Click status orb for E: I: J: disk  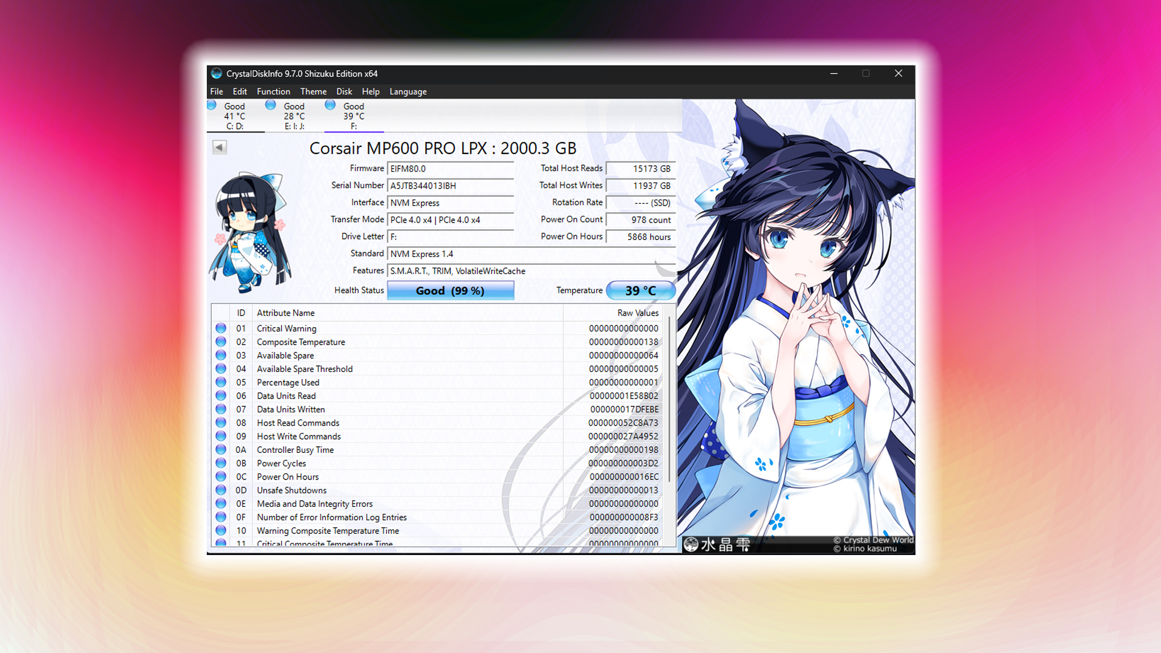[271, 105]
